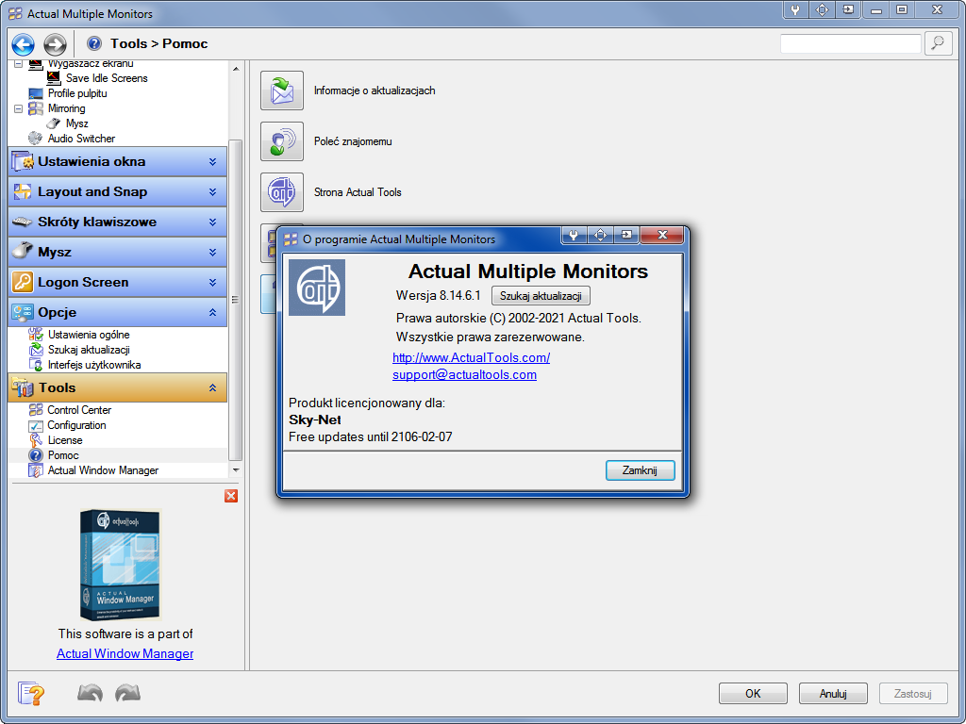Click the Ustawienia okna section icon
The image size is (966, 724).
click(x=23, y=162)
